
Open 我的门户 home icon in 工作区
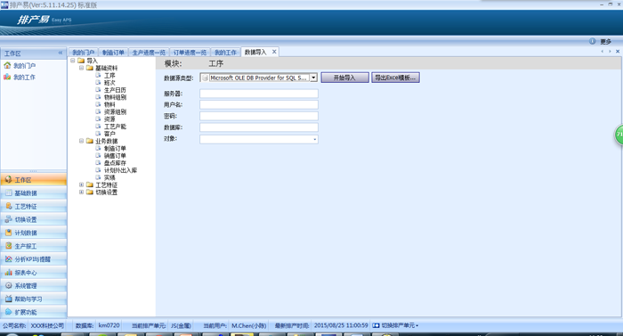click(7, 65)
